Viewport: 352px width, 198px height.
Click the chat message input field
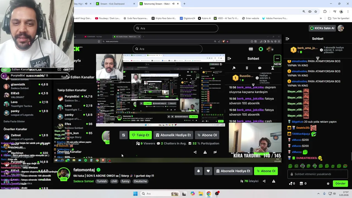click(318, 174)
